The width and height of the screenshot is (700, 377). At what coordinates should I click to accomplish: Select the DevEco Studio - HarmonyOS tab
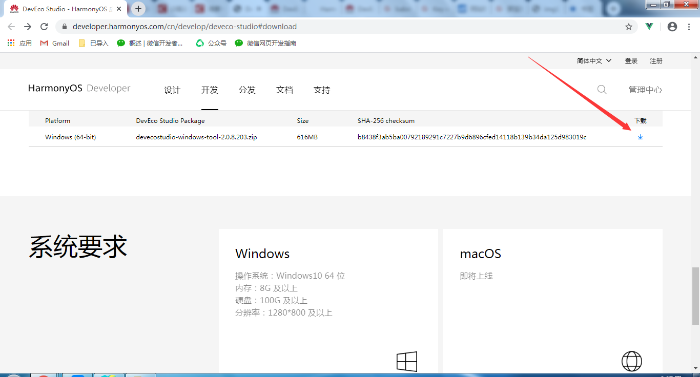[x=65, y=9]
